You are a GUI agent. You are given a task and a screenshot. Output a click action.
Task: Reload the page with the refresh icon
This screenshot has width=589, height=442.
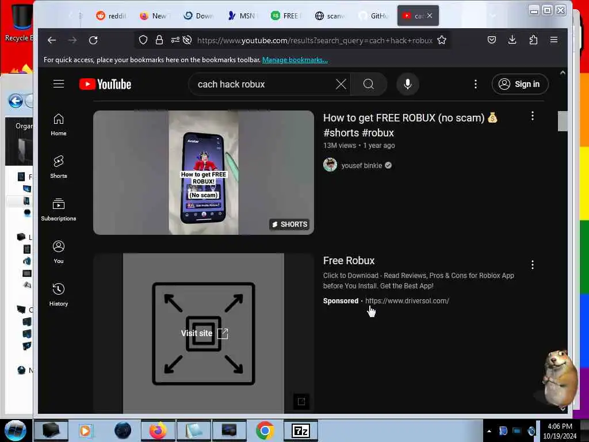pyautogui.click(x=93, y=40)
